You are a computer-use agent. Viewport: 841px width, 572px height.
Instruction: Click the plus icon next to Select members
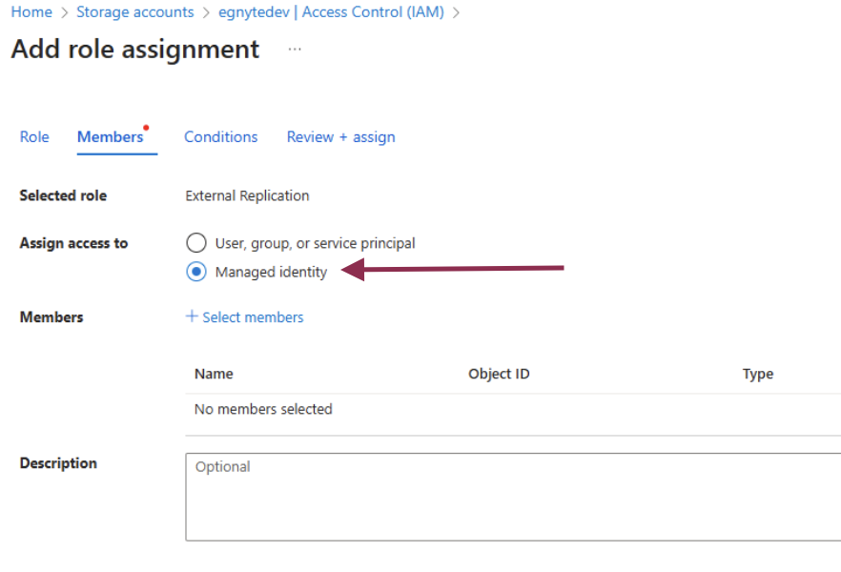click(192, 317)
